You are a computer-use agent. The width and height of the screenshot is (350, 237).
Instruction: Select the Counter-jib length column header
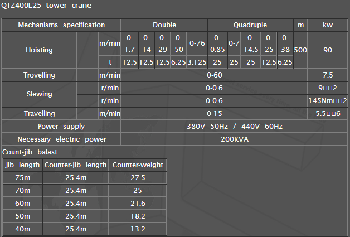point(75,165)
